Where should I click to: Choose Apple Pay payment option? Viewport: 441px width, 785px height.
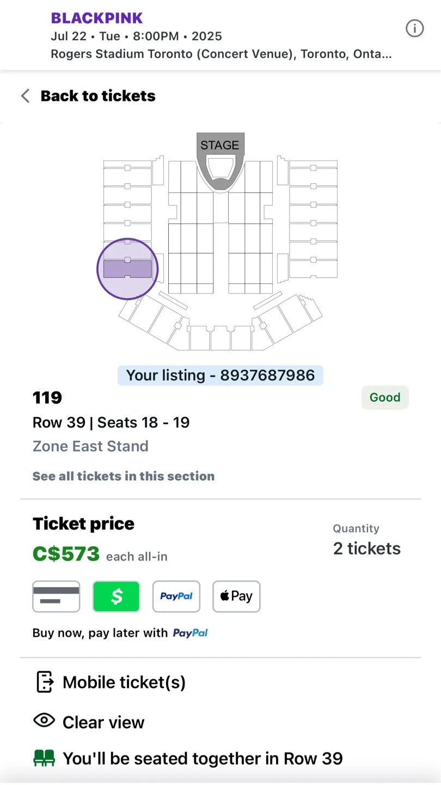tap(236, 596)
